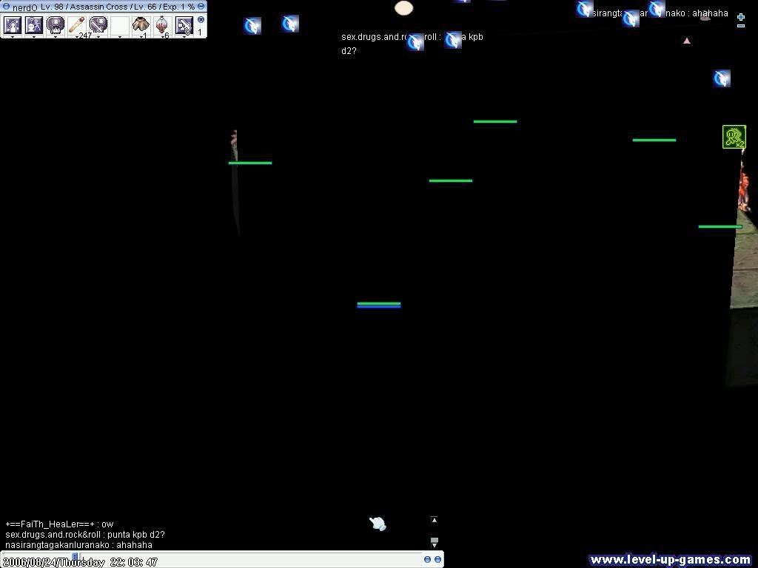
Task: Activate the skull and sword skill icon
Action: [98, 25]
